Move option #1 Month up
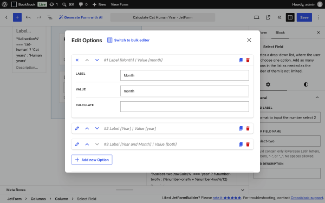This screenshot has height=203, width=325. 87,60
